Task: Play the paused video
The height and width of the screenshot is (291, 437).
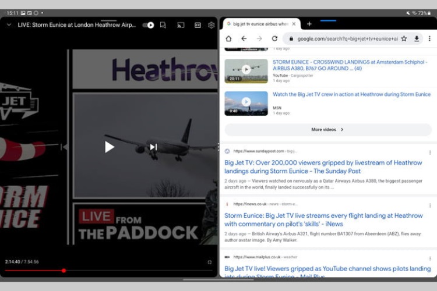Action: 110,147
